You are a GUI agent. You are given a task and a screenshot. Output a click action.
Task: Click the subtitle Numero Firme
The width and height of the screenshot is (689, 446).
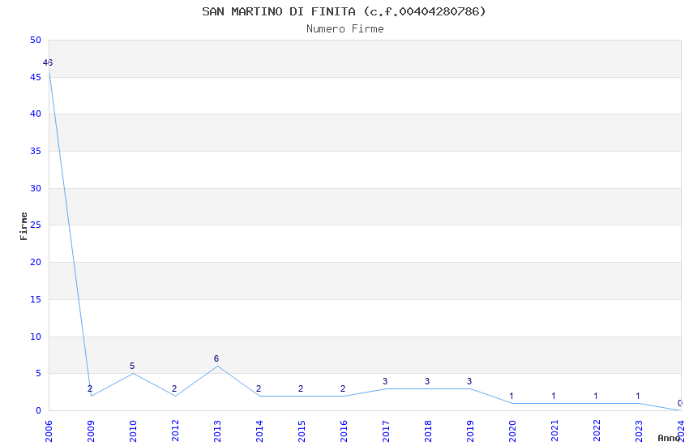point(345,29)
